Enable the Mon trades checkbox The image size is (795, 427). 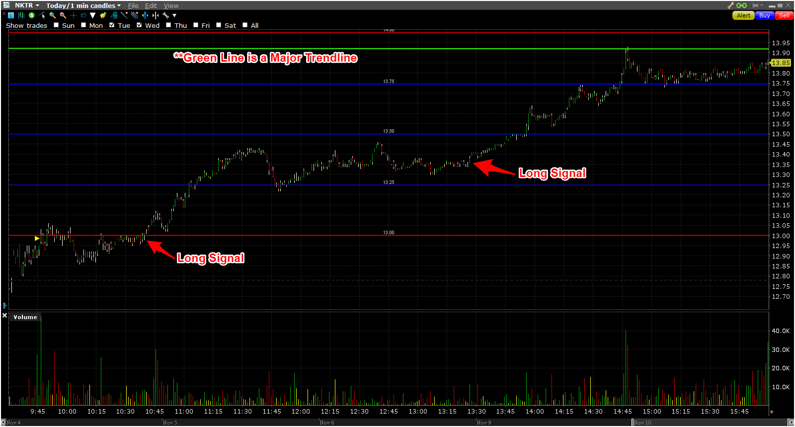83,25
